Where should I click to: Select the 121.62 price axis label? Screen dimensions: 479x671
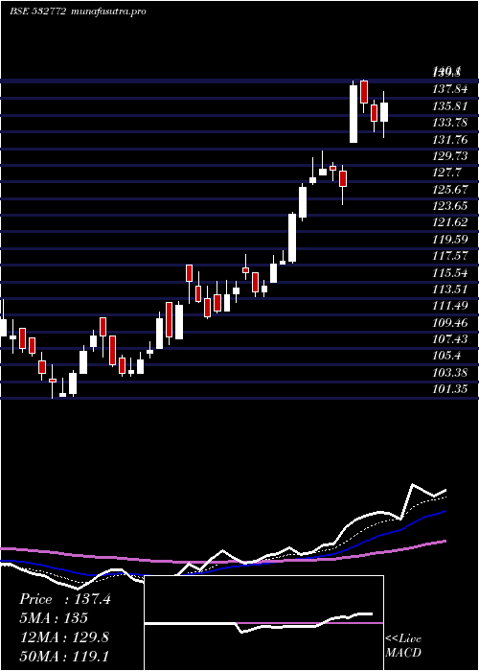(449, 222)
